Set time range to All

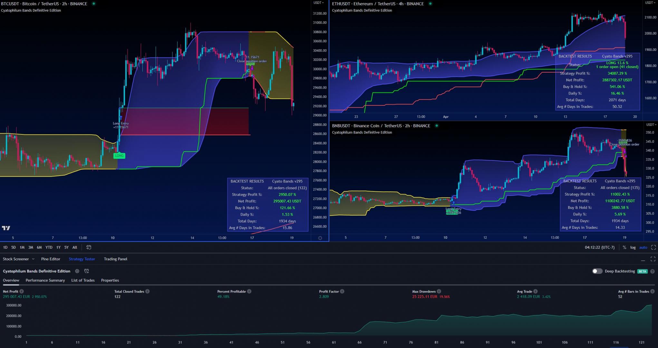[75, 247]
